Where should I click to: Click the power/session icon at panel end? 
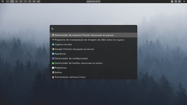[x=184, y=1]
